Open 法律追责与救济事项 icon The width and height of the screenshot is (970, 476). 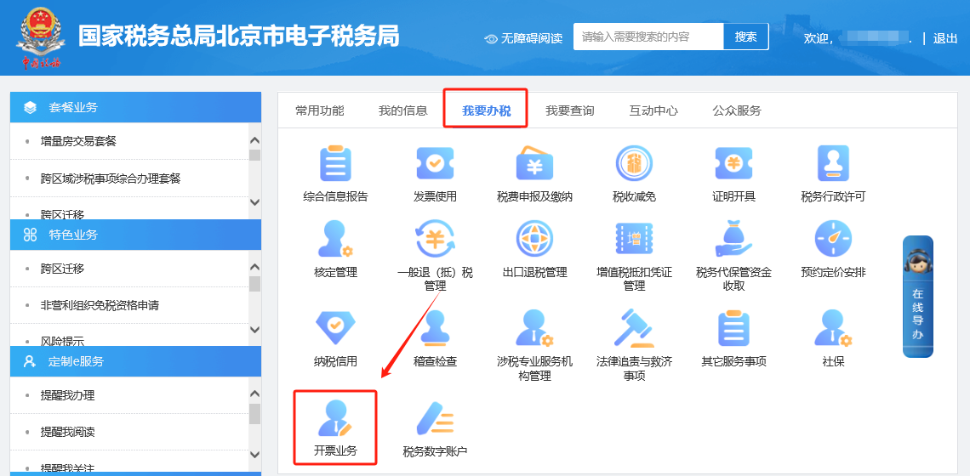[634, 328]
